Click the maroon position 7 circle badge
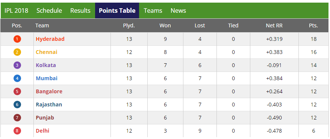 coord(17,118)
